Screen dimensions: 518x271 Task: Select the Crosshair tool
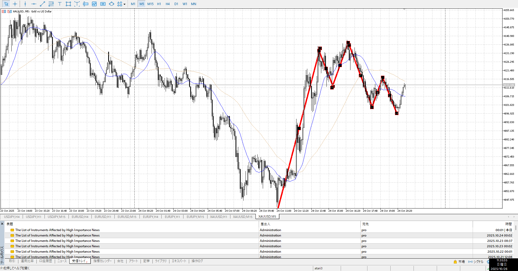click(x=15, y=4)
